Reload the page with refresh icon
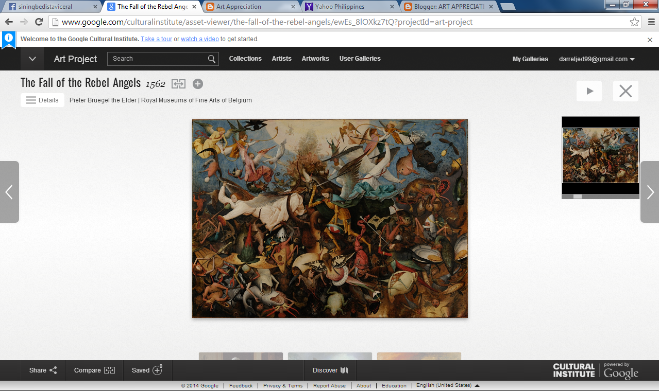This screenshot has height=391, width=659. (x=39, y=22)
